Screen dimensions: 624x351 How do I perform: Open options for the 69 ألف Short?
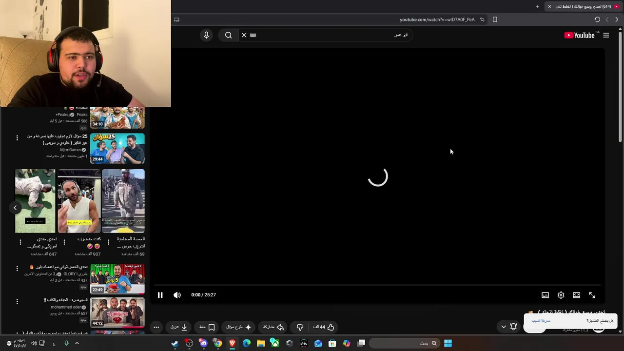pyautogui.click(x=108, y=242)
